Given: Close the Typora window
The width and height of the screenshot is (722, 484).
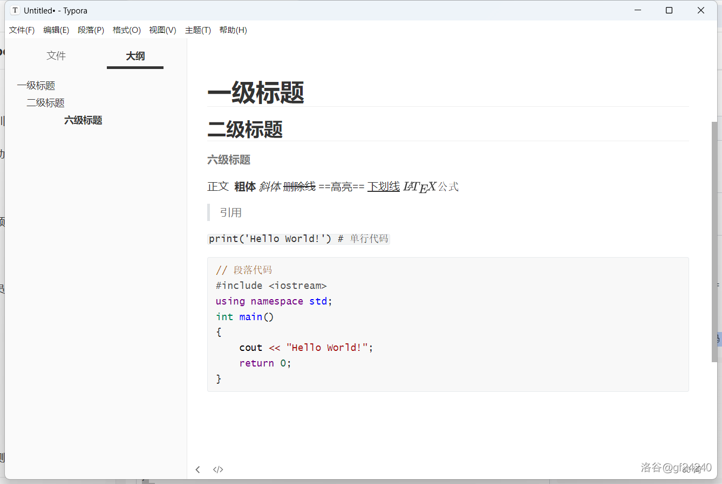Looking at the screenshot, I should tap(701, 10).
